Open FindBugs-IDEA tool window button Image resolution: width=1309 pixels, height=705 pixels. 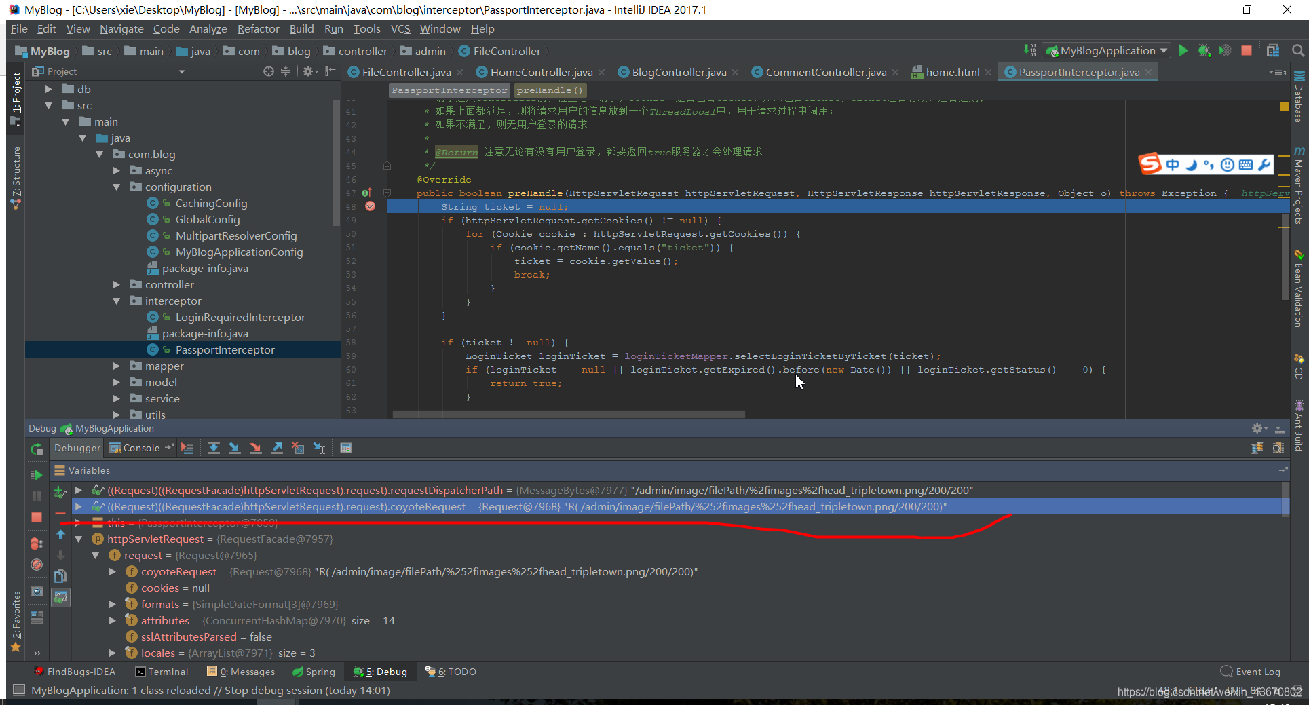pyautogui.click(x=75, y=672)
